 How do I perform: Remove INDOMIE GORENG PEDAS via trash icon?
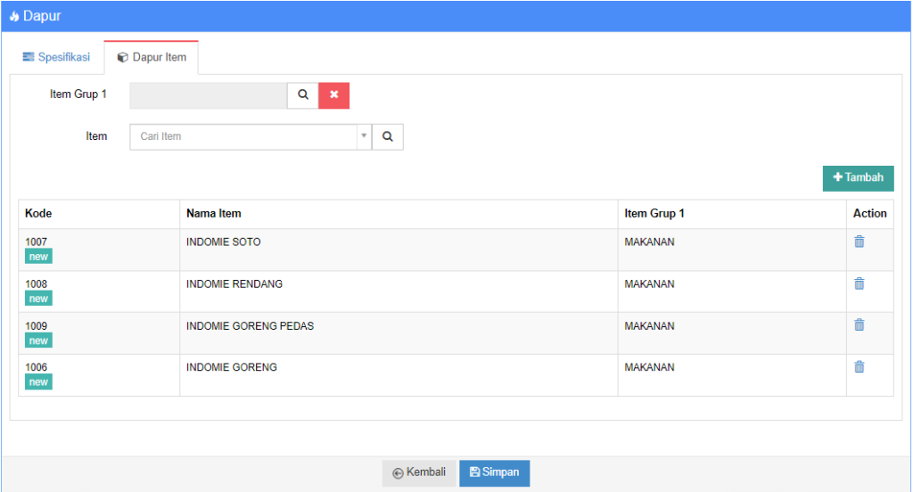pos(860,325)
